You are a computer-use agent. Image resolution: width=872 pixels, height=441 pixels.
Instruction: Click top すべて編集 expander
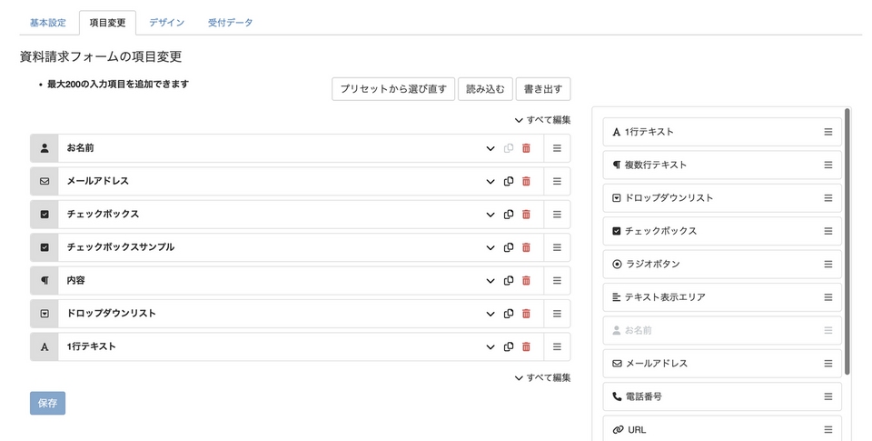pos(542,120)
